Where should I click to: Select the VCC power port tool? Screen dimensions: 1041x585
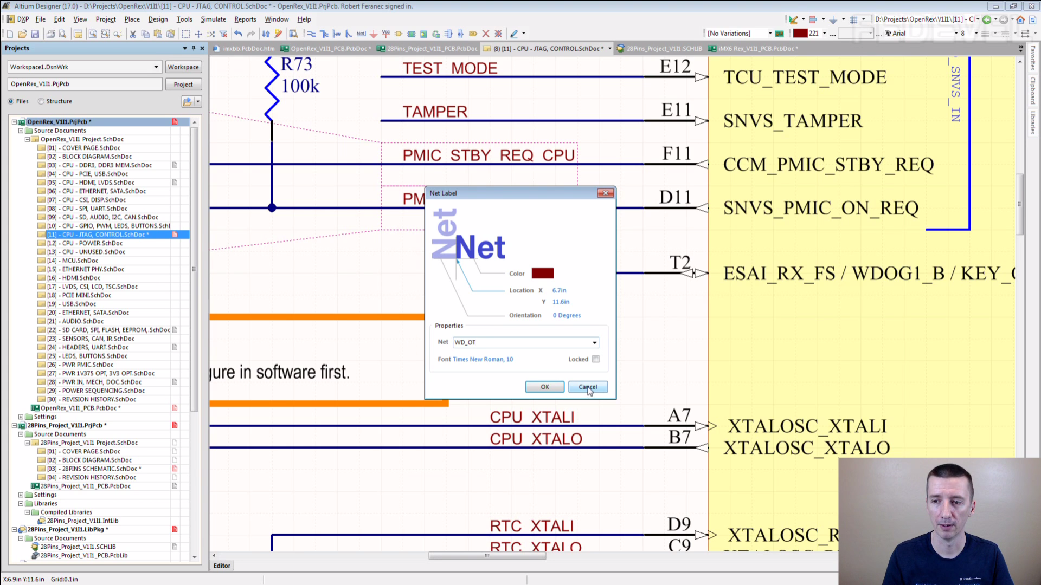tap(386, 34)
